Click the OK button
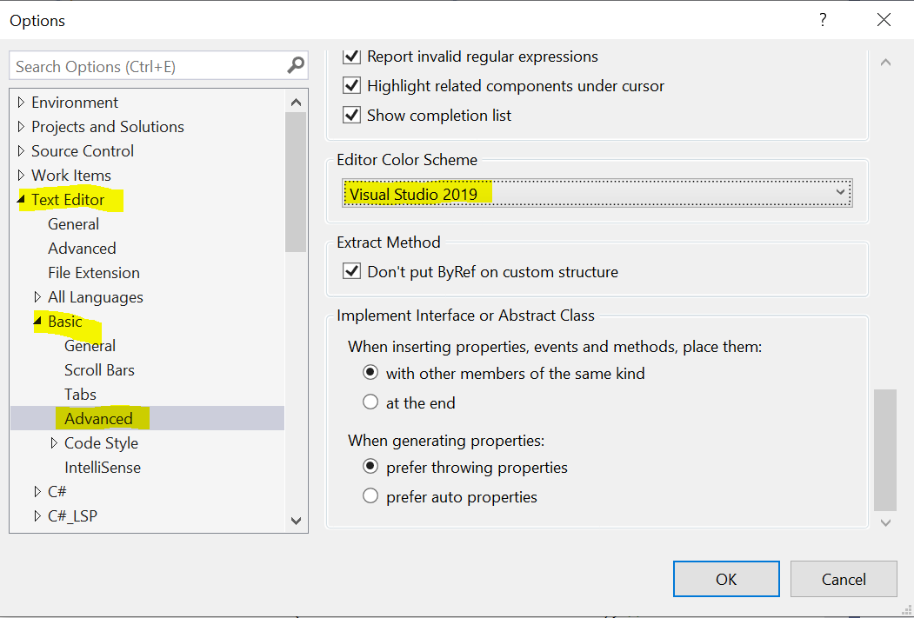The height and width of the screenshot is (618, 914). (x=725, y=579)
